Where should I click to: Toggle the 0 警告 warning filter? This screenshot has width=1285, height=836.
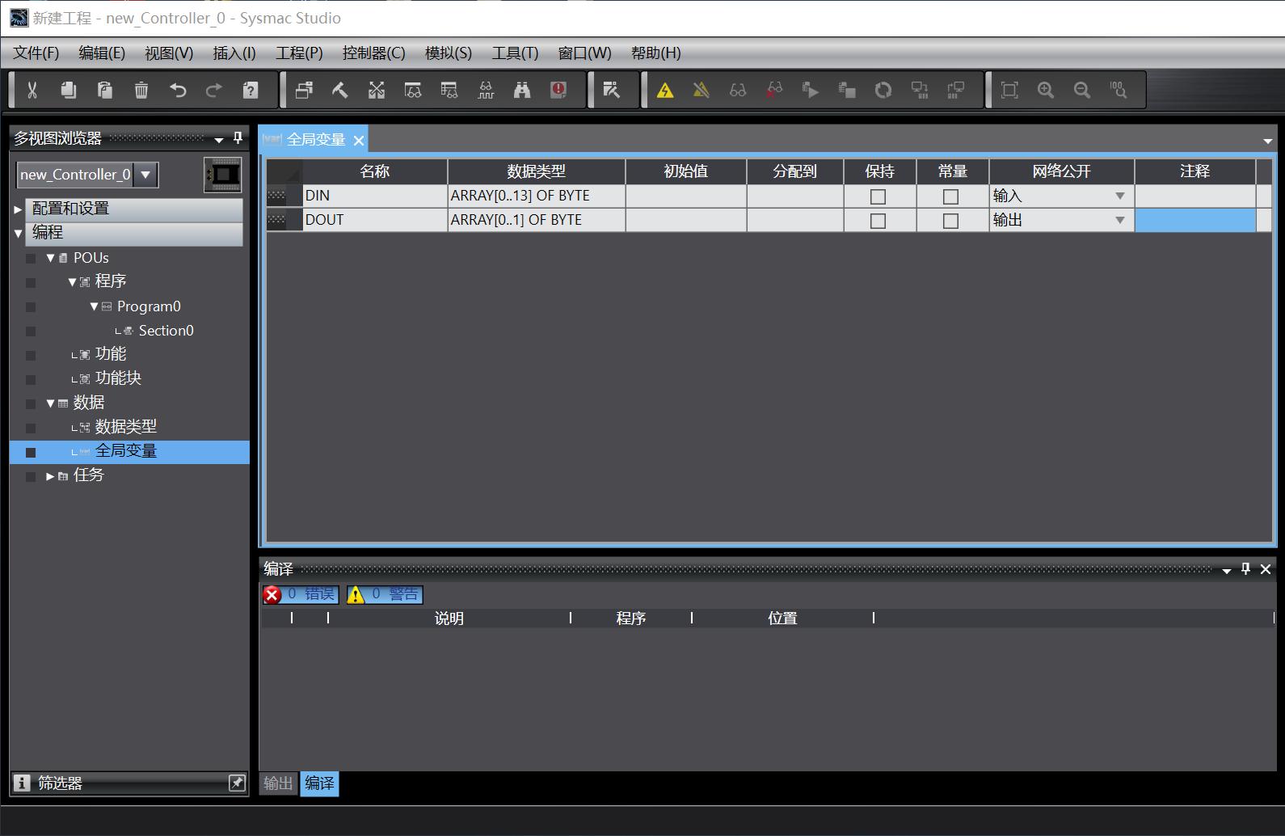[385, 594]
